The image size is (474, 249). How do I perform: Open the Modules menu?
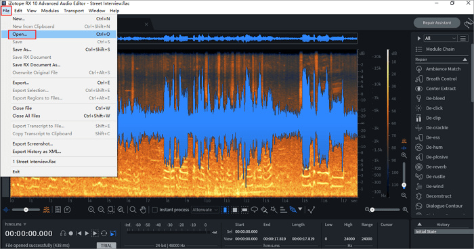click(x=50, y=11)
